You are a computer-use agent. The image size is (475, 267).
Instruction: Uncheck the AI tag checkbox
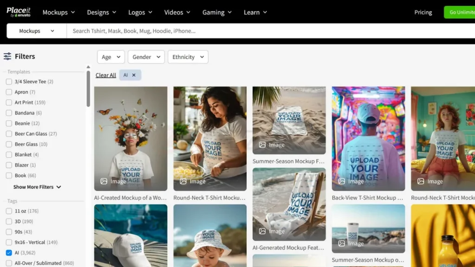9,253
